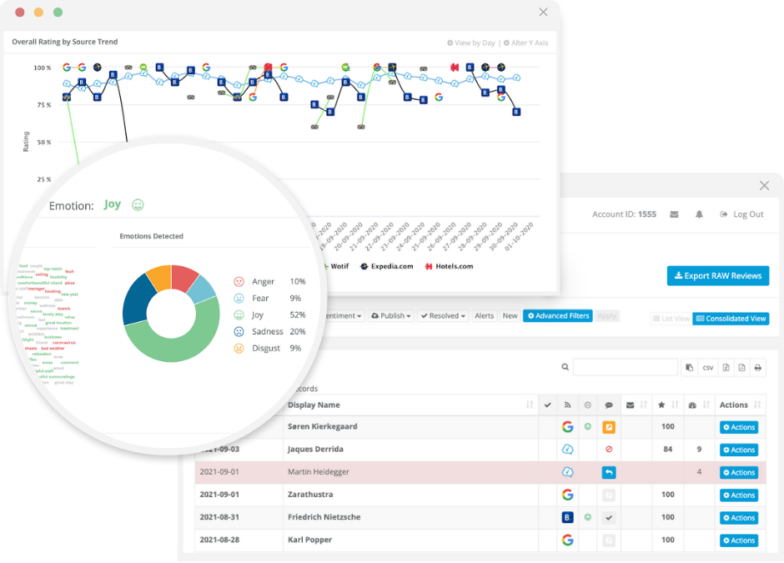Open the mail envelope icon in header
The image size is (784, 563).
click(674, 214)
